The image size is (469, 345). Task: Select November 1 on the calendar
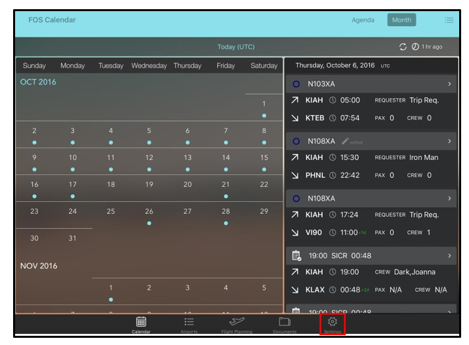tap(111, 288)
